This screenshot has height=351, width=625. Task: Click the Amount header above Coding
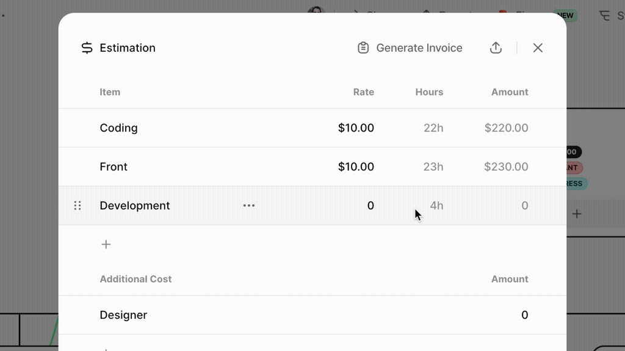pos(510,92)
